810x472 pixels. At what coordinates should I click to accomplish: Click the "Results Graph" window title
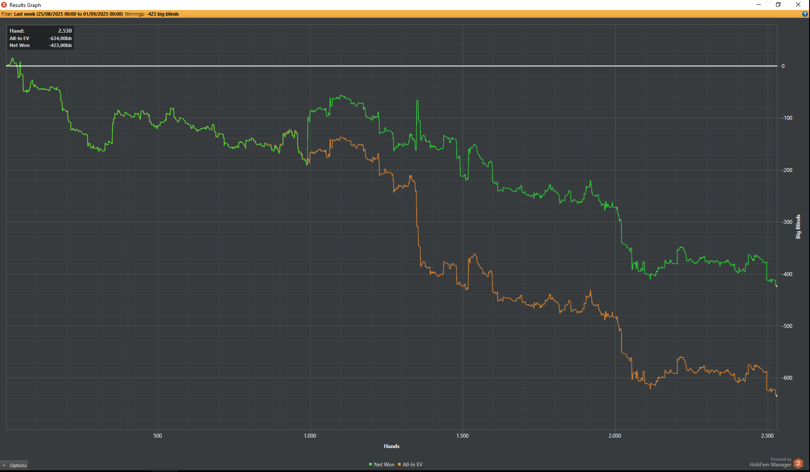[25, 5]
